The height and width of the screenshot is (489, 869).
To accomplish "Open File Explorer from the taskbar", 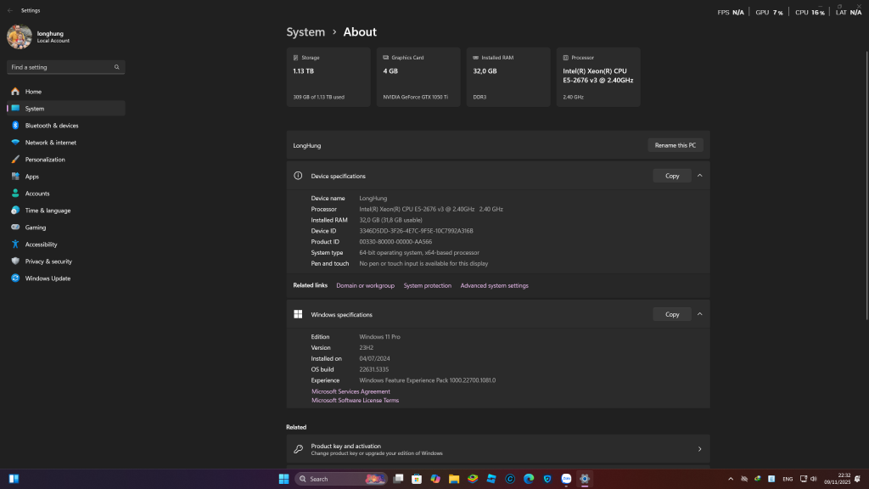I will click(454, 479).
